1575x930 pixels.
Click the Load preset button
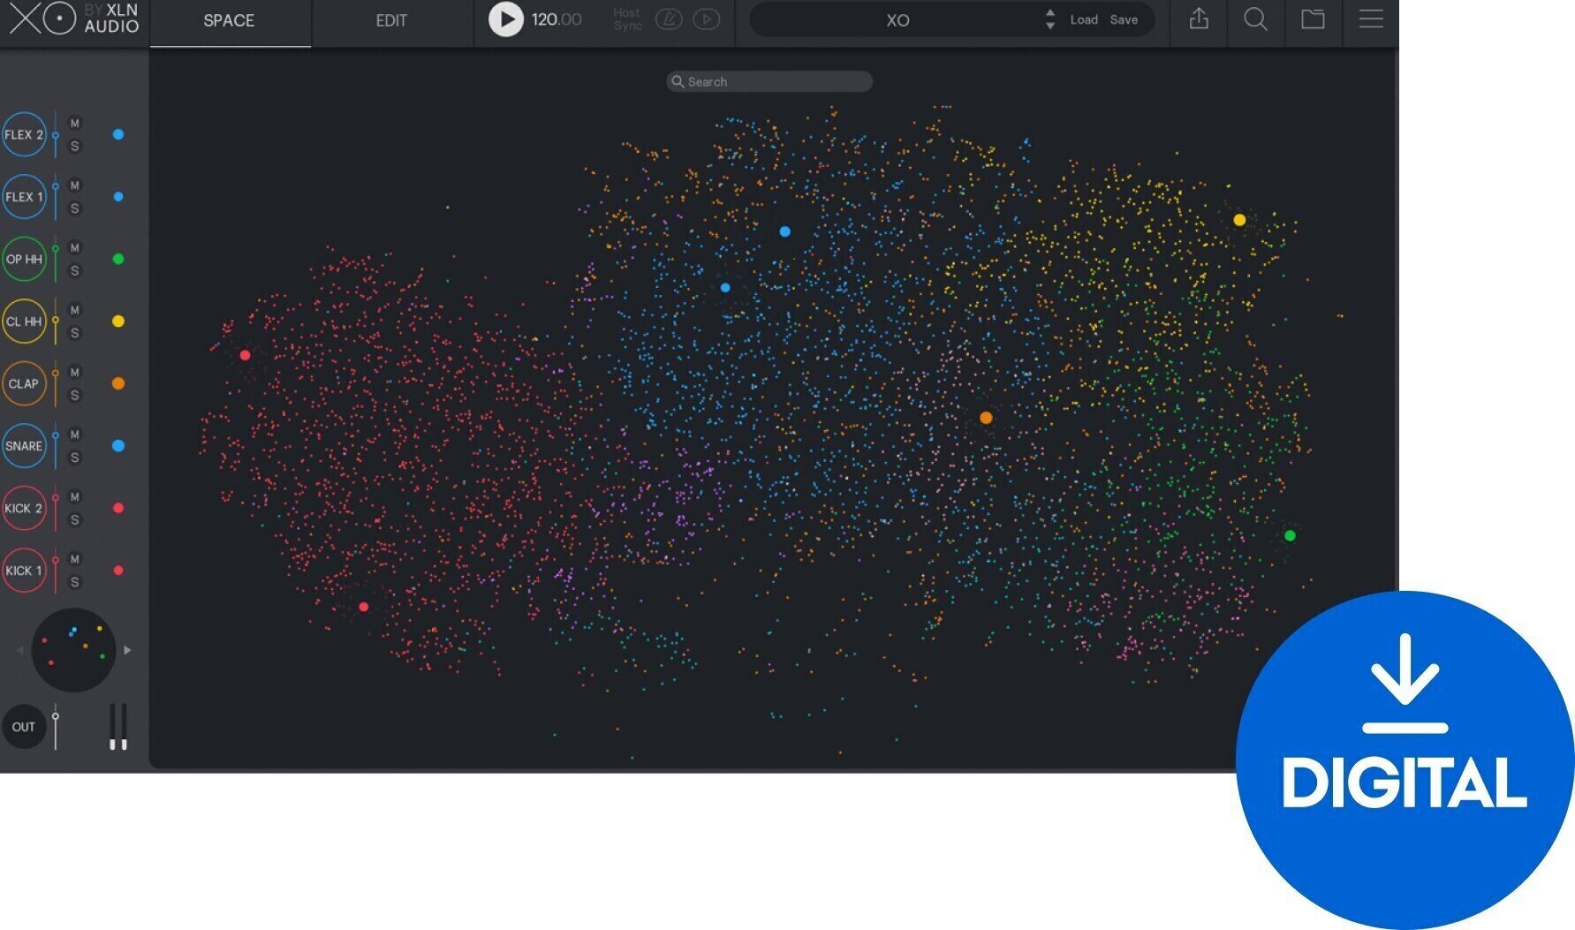coord(1084,19)
